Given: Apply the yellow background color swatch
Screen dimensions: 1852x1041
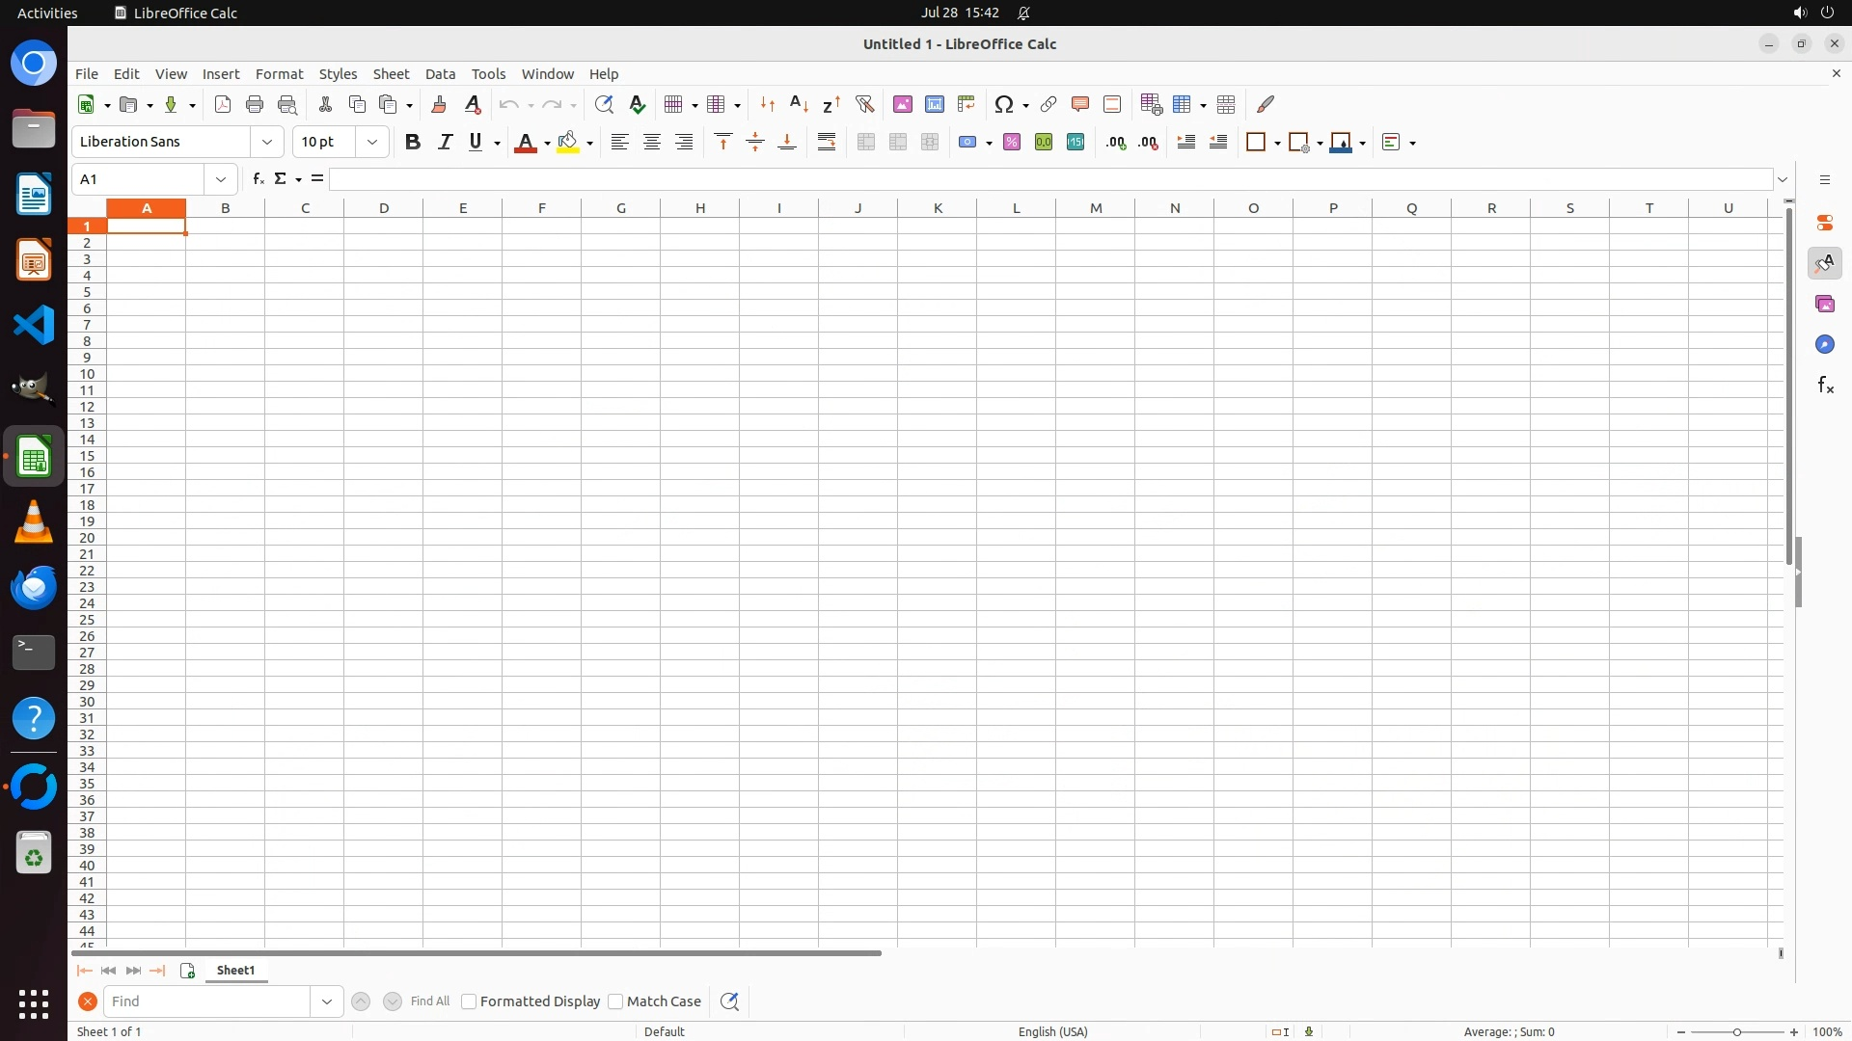Looking at the screenshot, I should pyautogui.click(x=568, y=143).
